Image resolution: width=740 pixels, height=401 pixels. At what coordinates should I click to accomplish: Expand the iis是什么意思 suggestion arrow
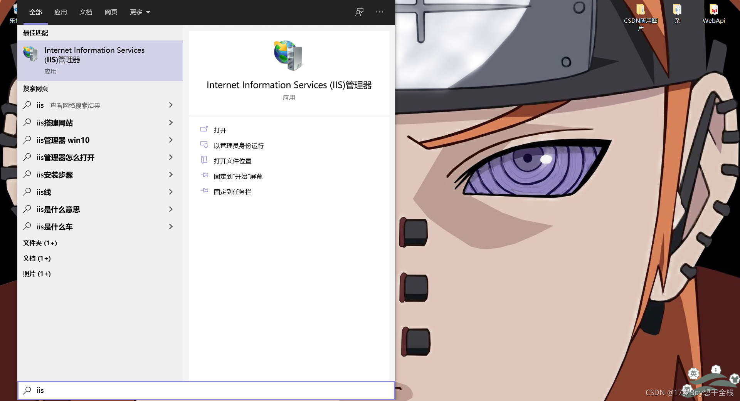[x=171, y=209]
